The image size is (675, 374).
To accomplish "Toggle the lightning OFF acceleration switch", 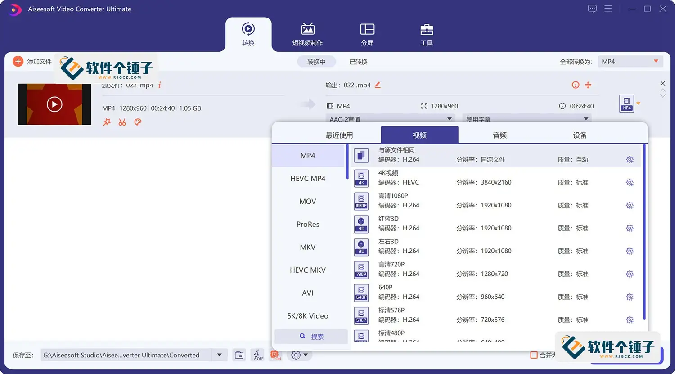I will [257, 355].
